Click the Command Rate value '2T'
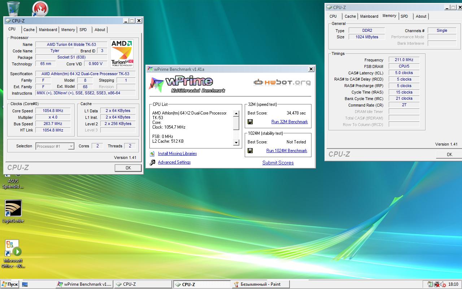462x289 pixels. click(404, 105)
